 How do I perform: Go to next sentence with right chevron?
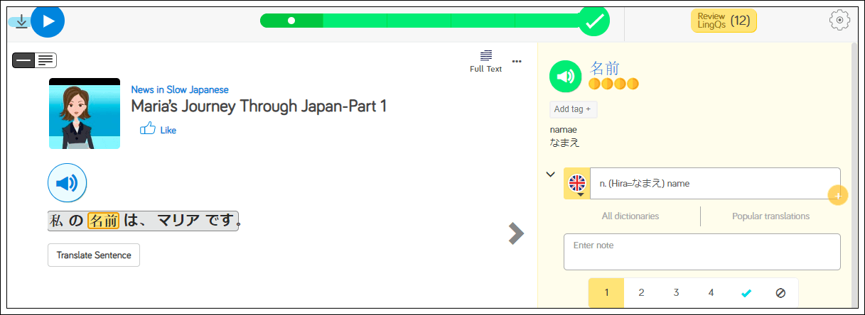517,233
